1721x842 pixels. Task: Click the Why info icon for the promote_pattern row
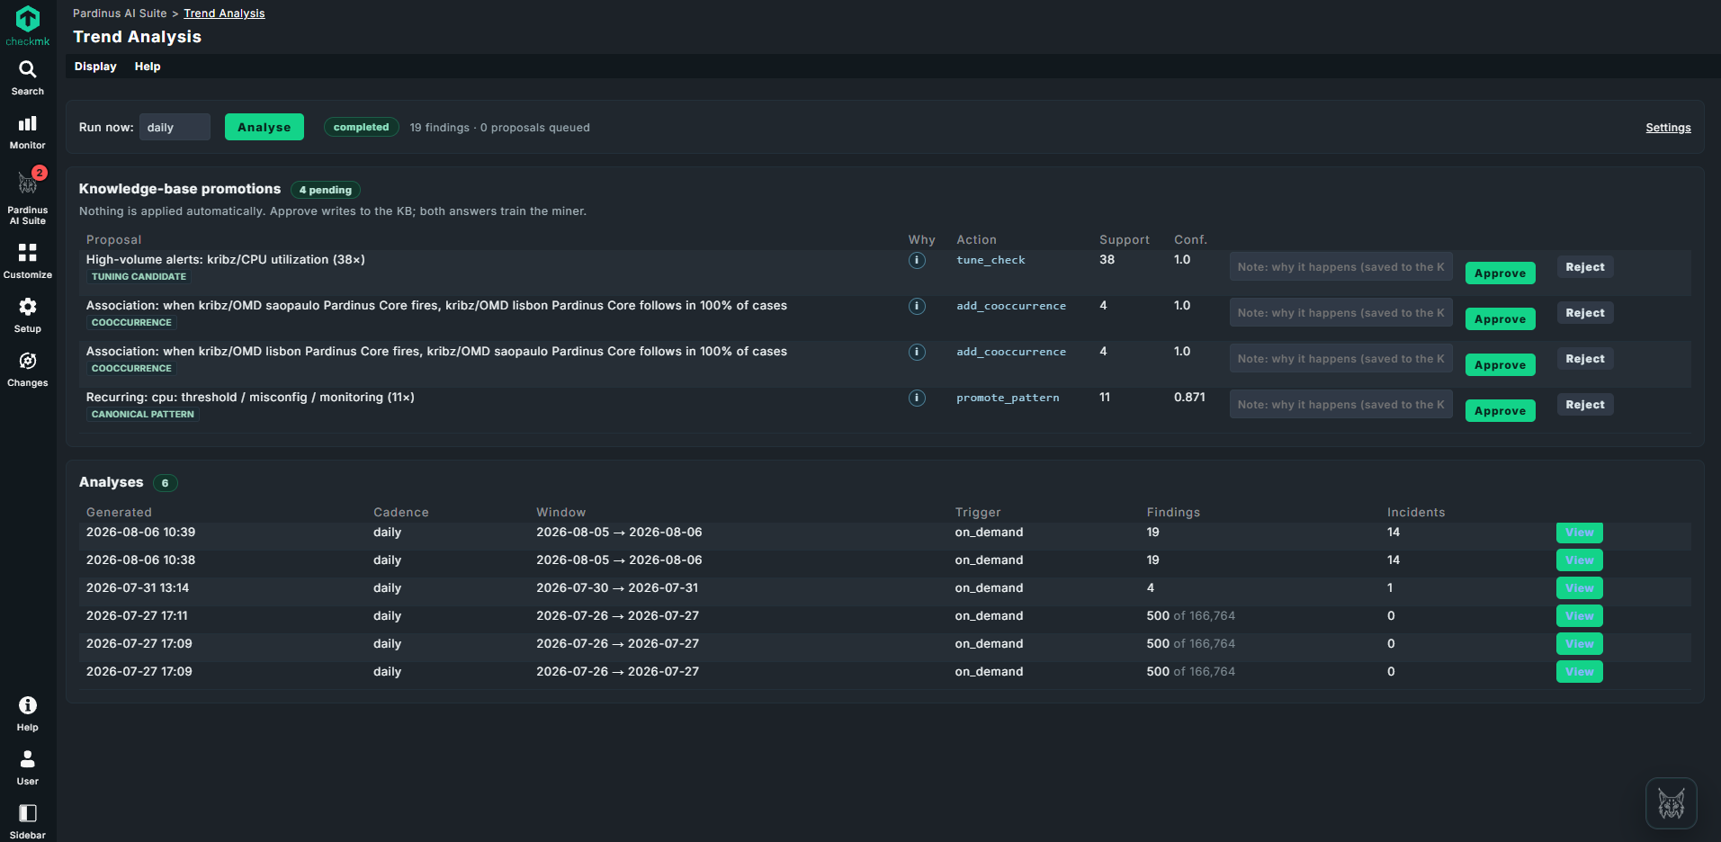pos(917,398)
